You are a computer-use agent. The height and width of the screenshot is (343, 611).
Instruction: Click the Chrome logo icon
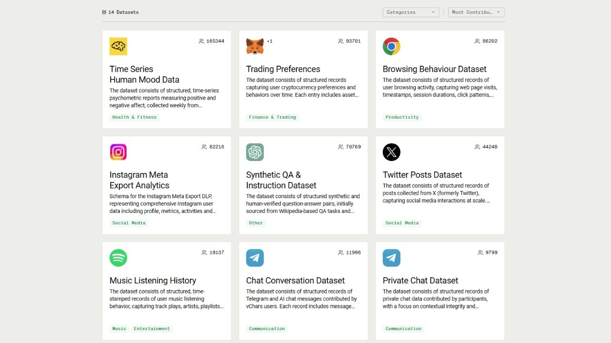[x=391, y=46]
